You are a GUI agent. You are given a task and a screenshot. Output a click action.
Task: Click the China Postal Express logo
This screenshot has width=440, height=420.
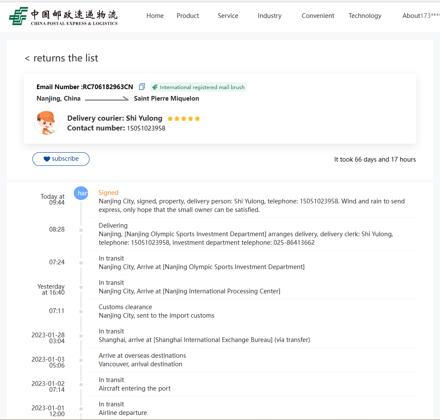tap(63, 16)
